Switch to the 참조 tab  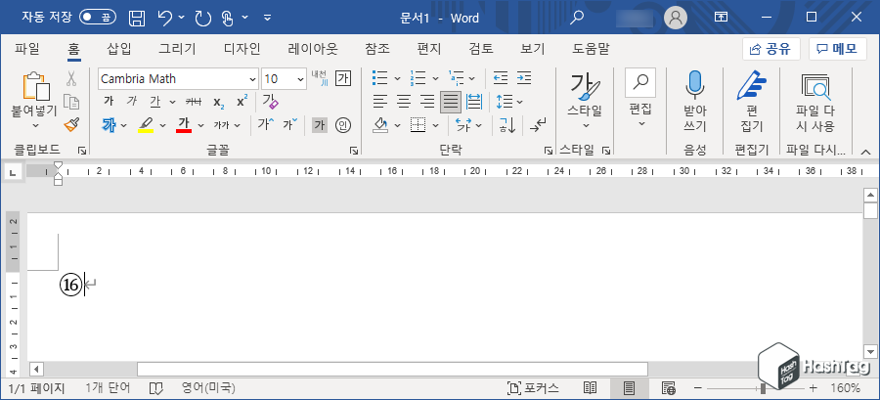coord(377,49)
